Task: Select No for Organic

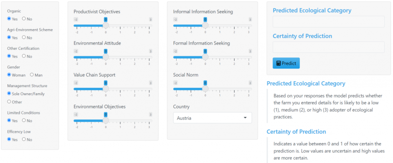Action: point(24,19)
